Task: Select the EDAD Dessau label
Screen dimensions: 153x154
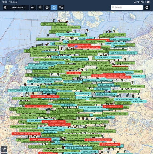Action: 102,89
